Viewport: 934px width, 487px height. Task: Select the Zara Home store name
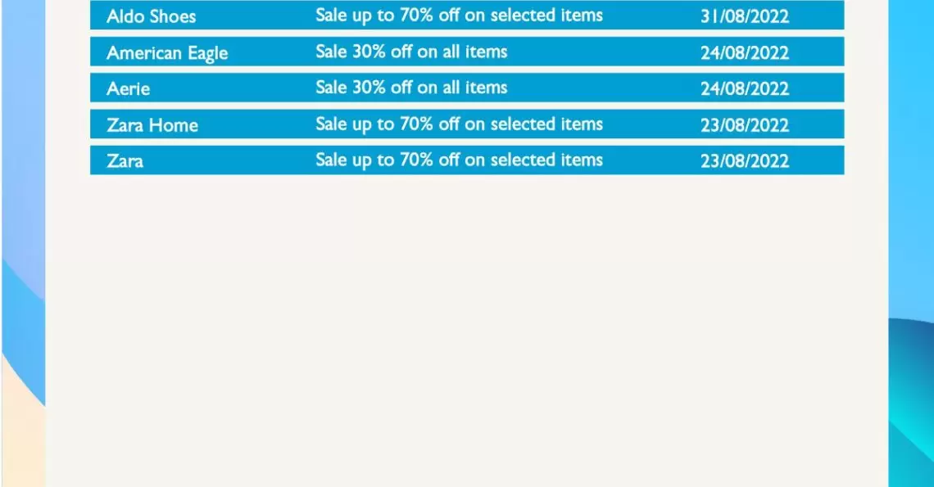point(152,125)
